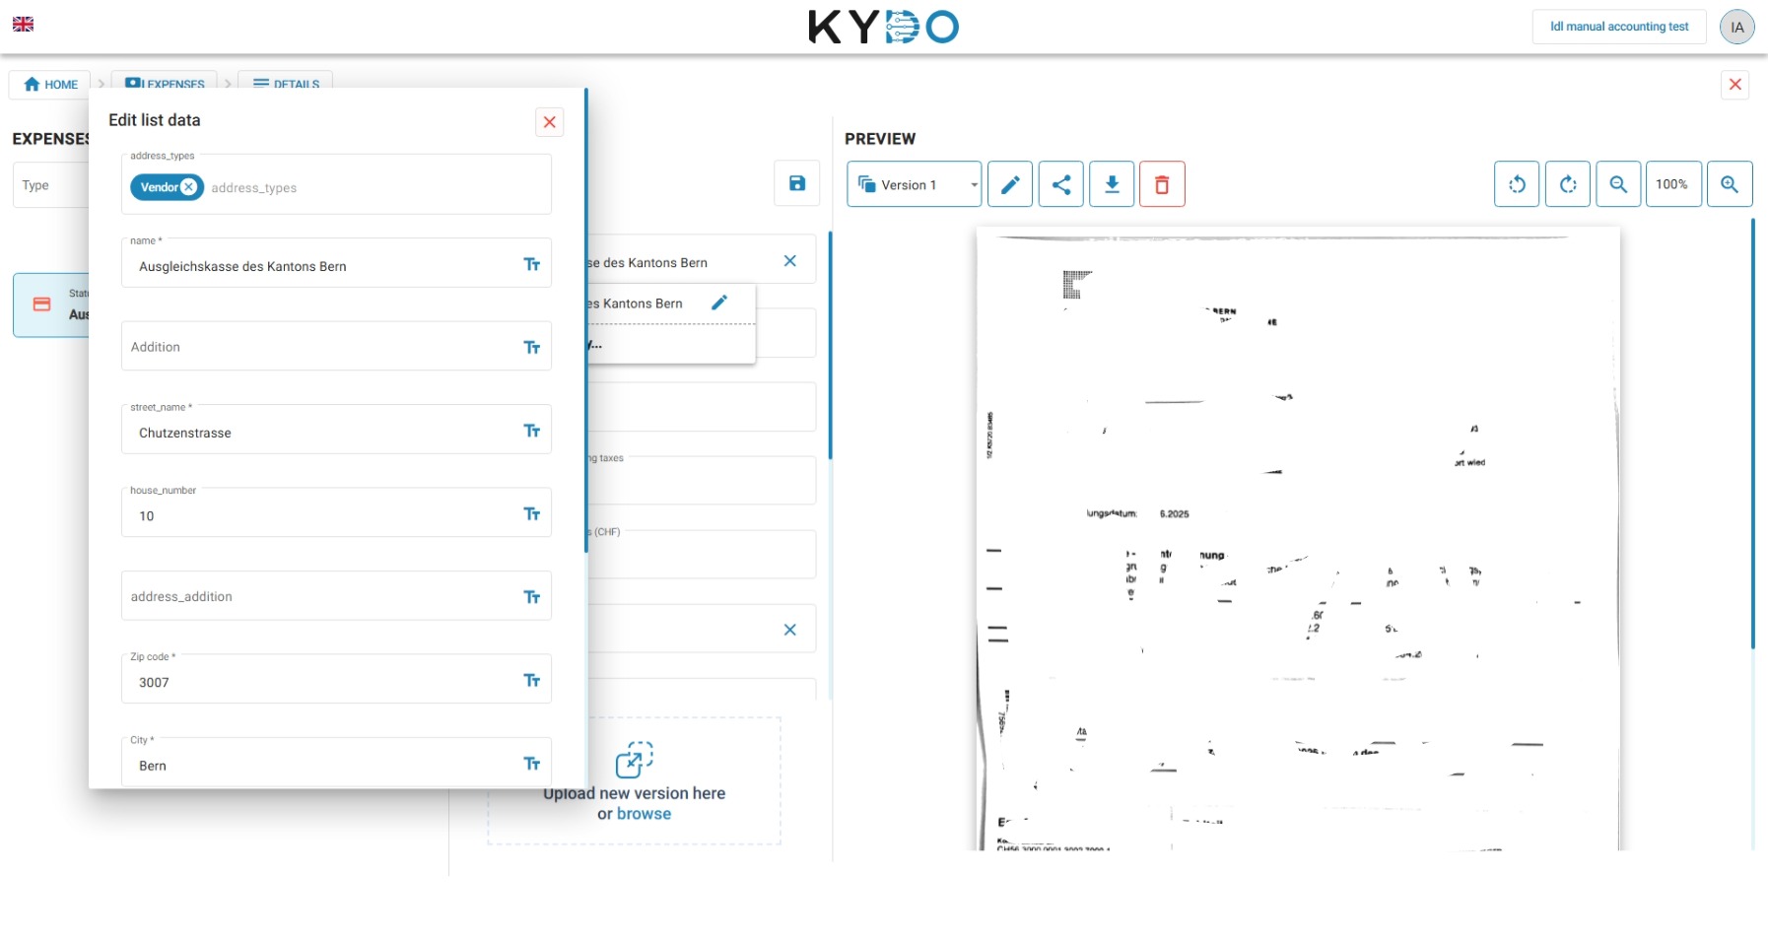
Task: Click the KYDO logo
Action: pos(883,27)
